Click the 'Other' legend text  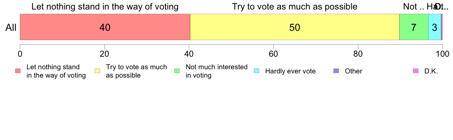click(353, 71)
